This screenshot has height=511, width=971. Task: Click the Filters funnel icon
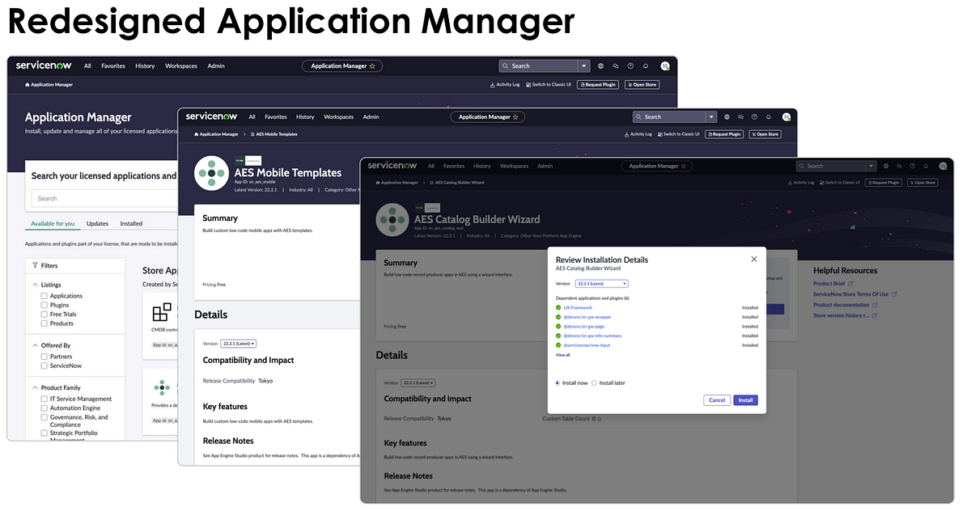point(35,265)
